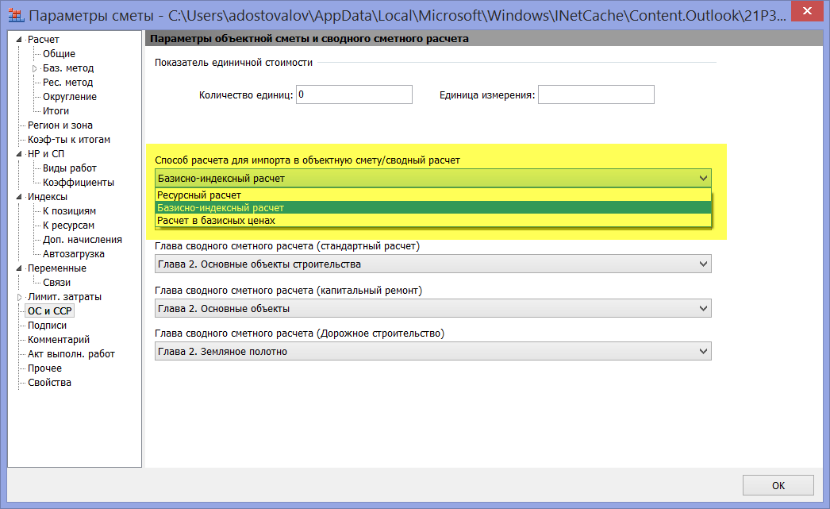Select Автозагрузка under Индексы
Viewport: 830px width, 509px height.
73,254
